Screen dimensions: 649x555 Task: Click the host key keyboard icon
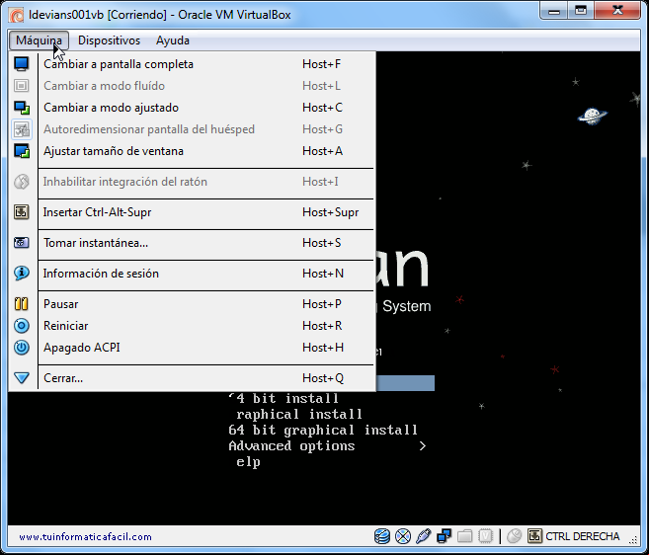pos(534,536)
